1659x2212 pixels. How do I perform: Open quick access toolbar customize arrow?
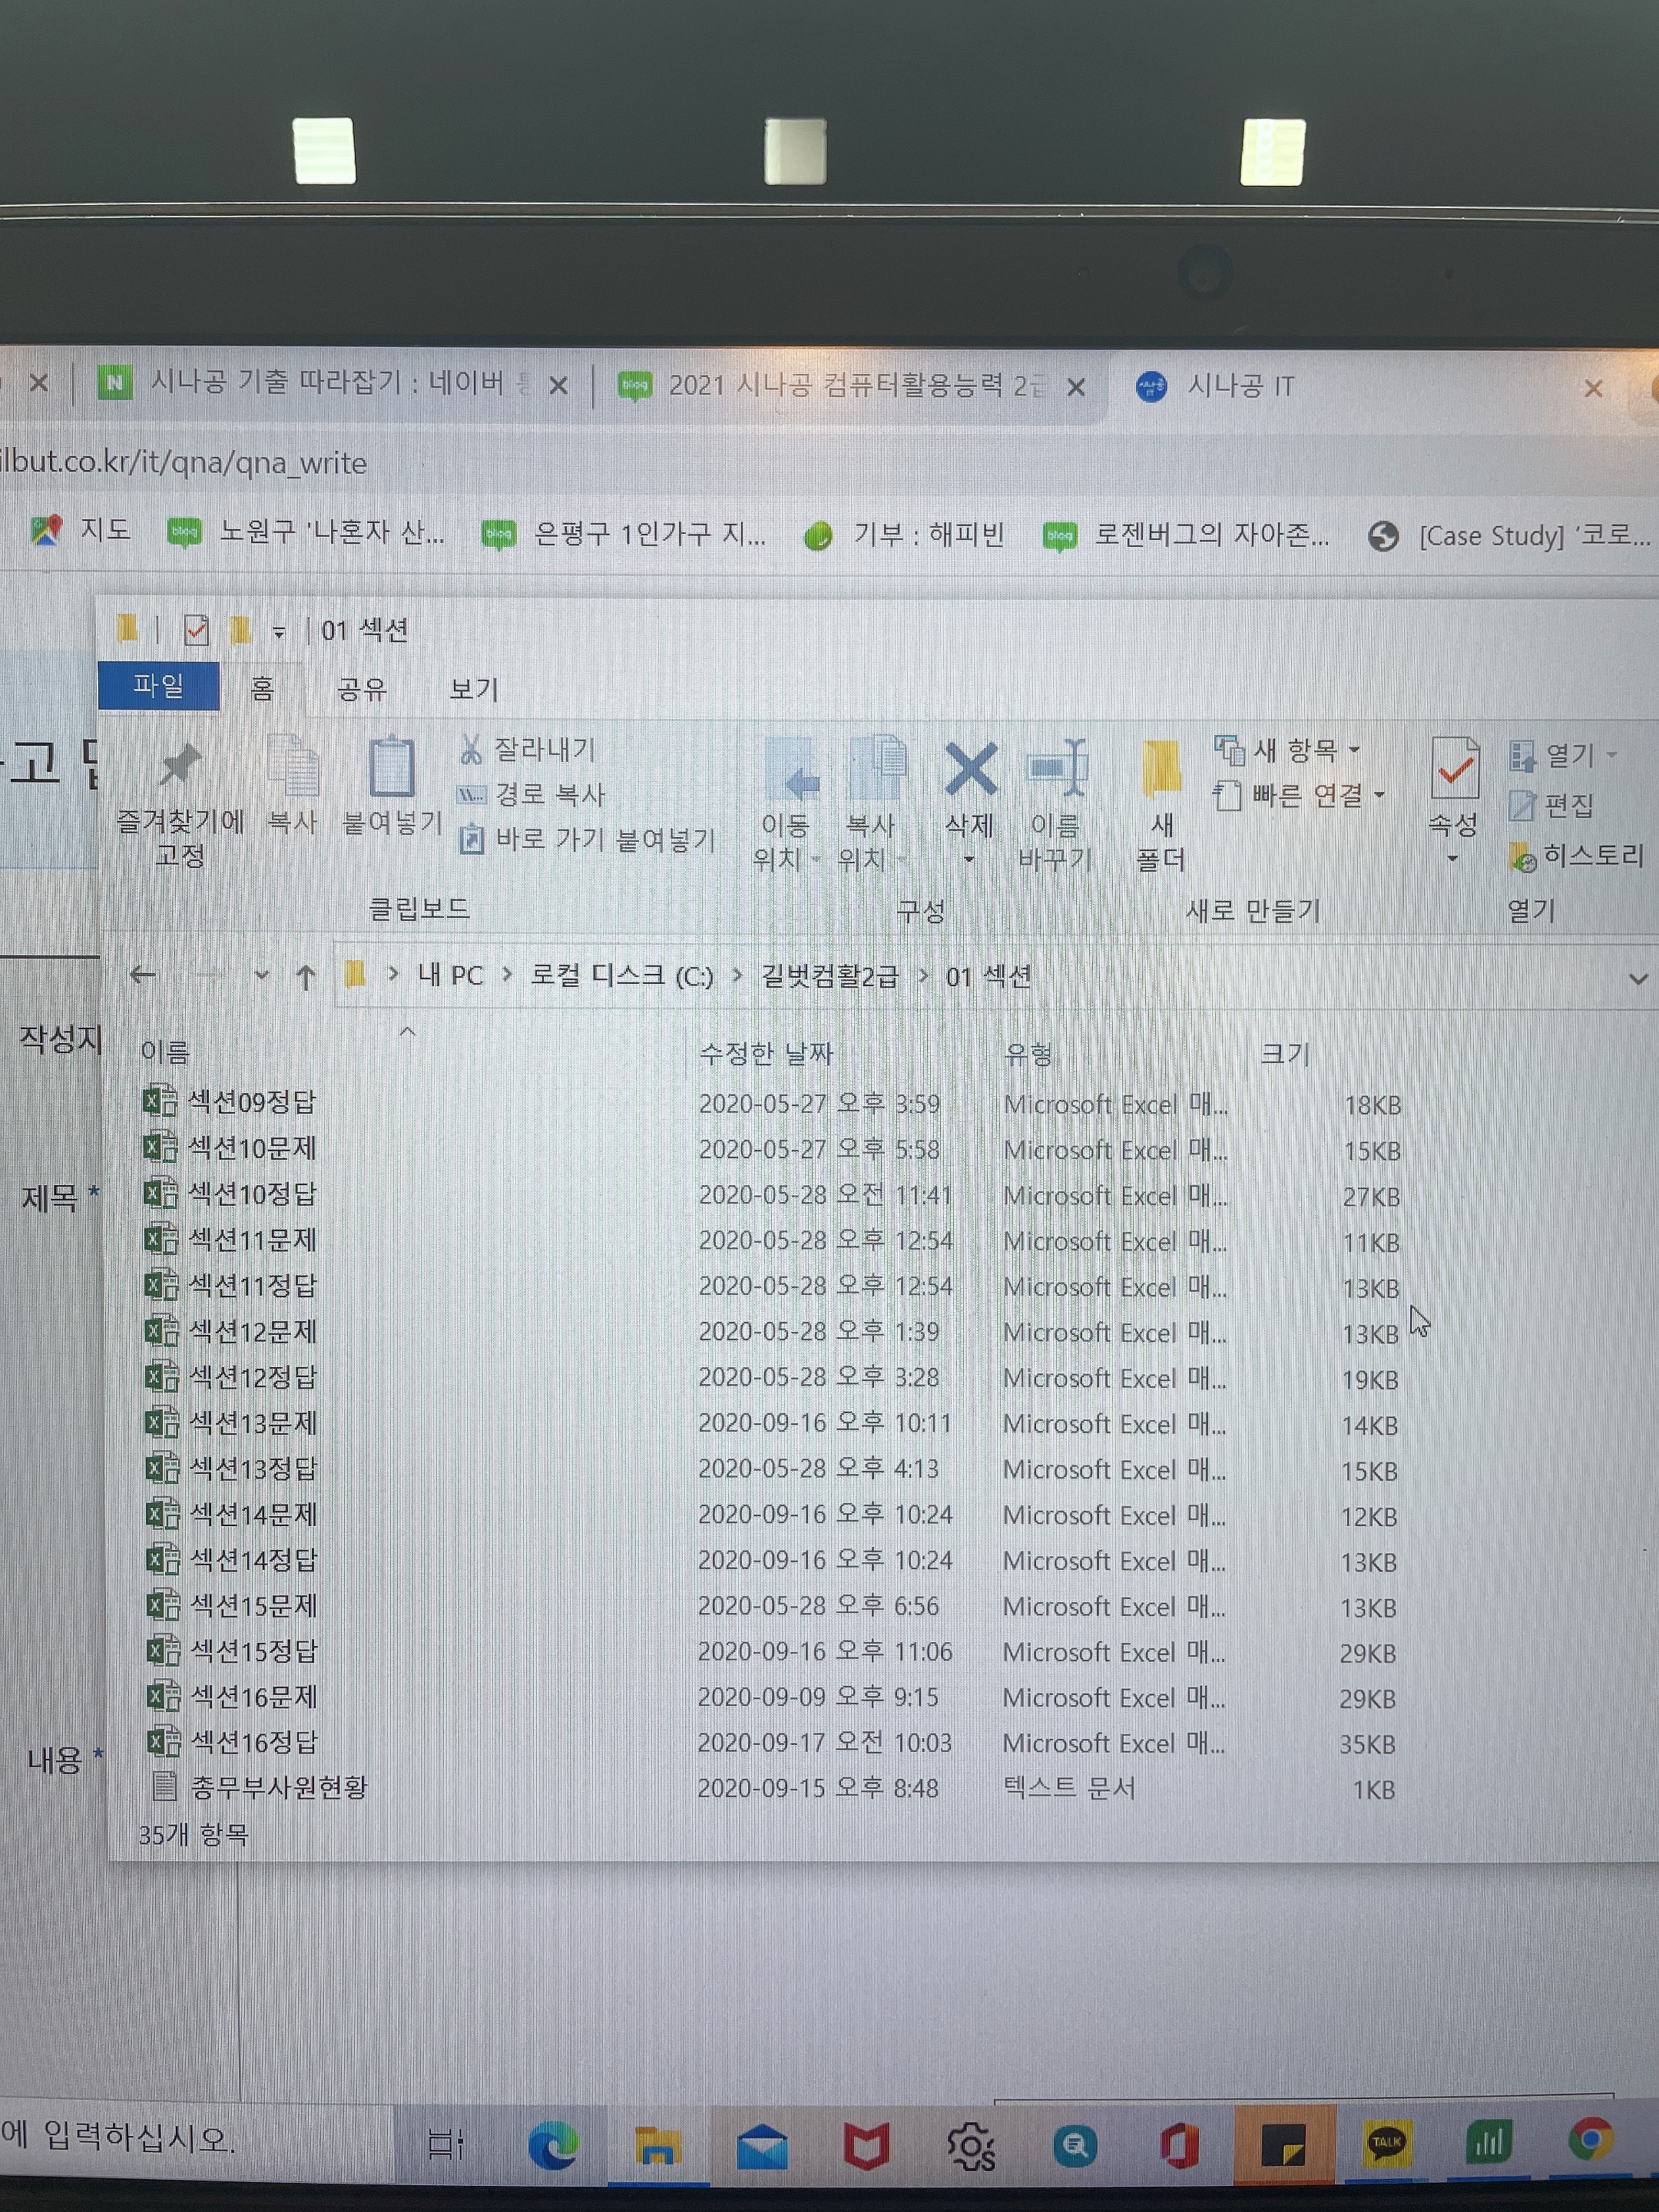(x=279, y=632)
